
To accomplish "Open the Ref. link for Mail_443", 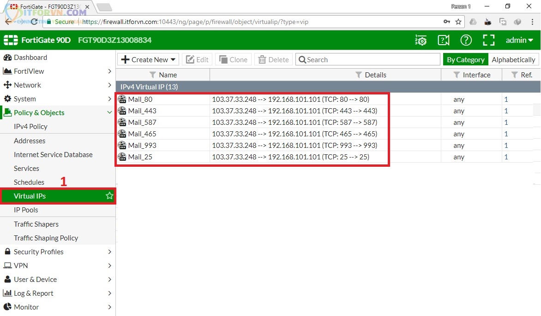I will [506, 111].
